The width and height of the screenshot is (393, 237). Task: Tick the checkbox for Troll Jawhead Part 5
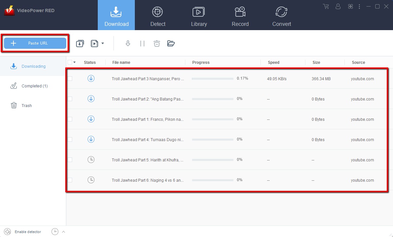pyautogui.click(x=70, y=160)
